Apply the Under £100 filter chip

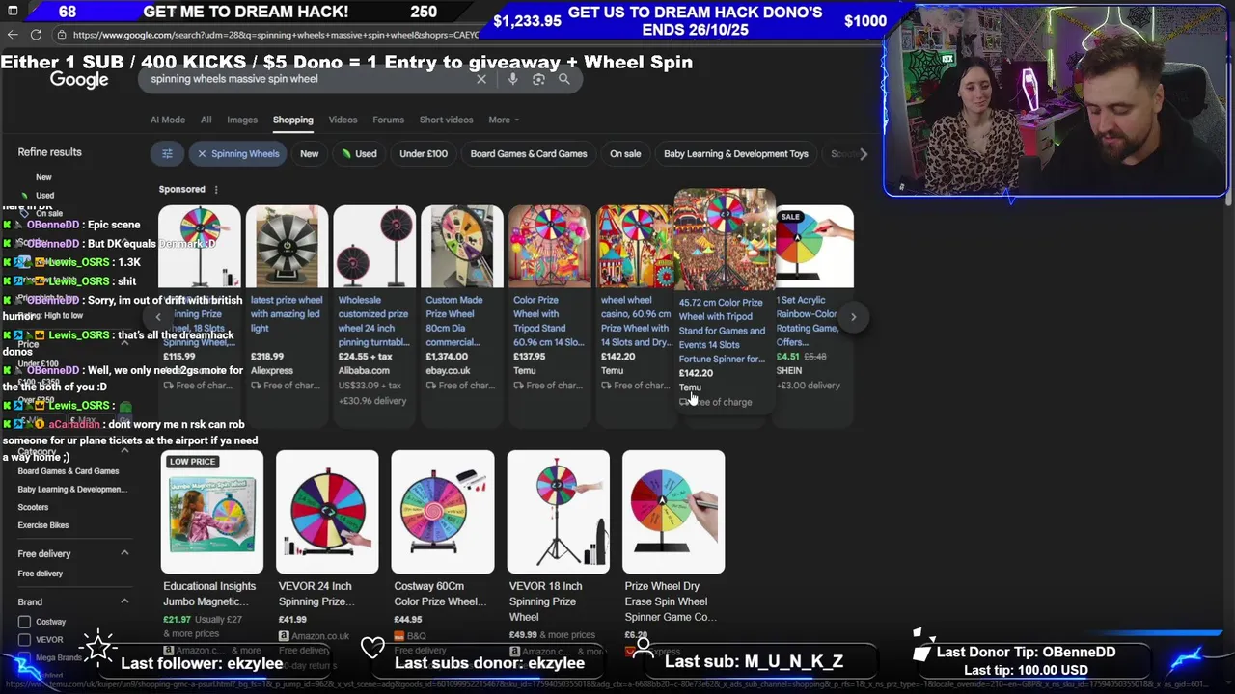[x=424, y=153]
